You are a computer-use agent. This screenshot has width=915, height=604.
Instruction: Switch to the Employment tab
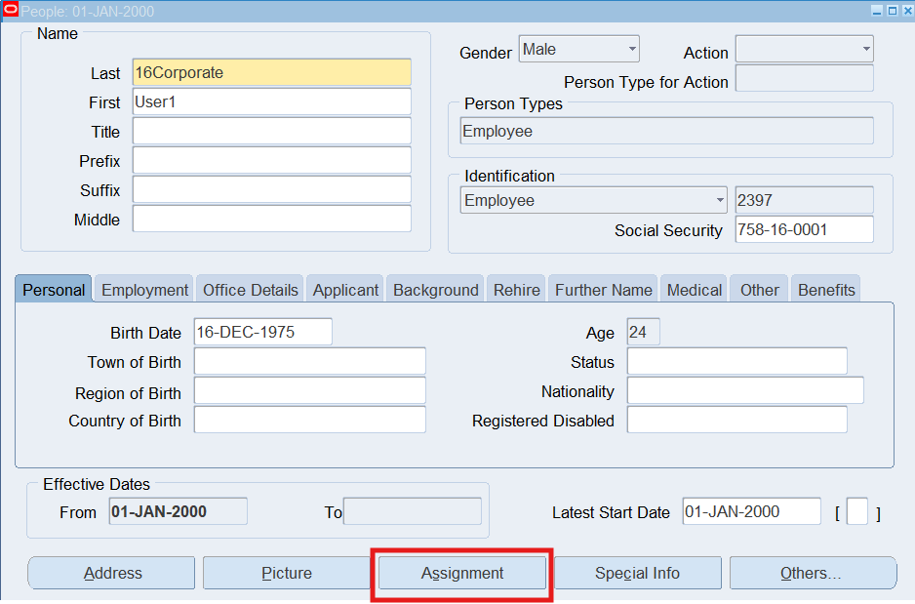point(144,290)
